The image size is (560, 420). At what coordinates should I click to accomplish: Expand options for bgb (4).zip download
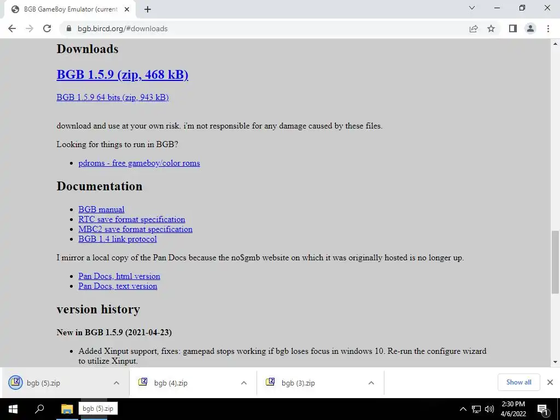pos(244,383)
